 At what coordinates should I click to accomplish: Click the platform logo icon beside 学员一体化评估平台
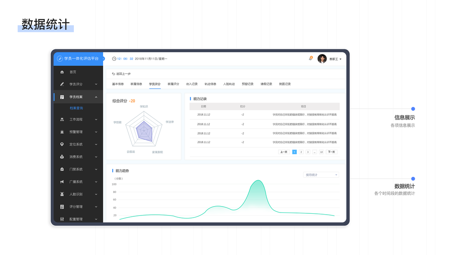click(60, 59)
